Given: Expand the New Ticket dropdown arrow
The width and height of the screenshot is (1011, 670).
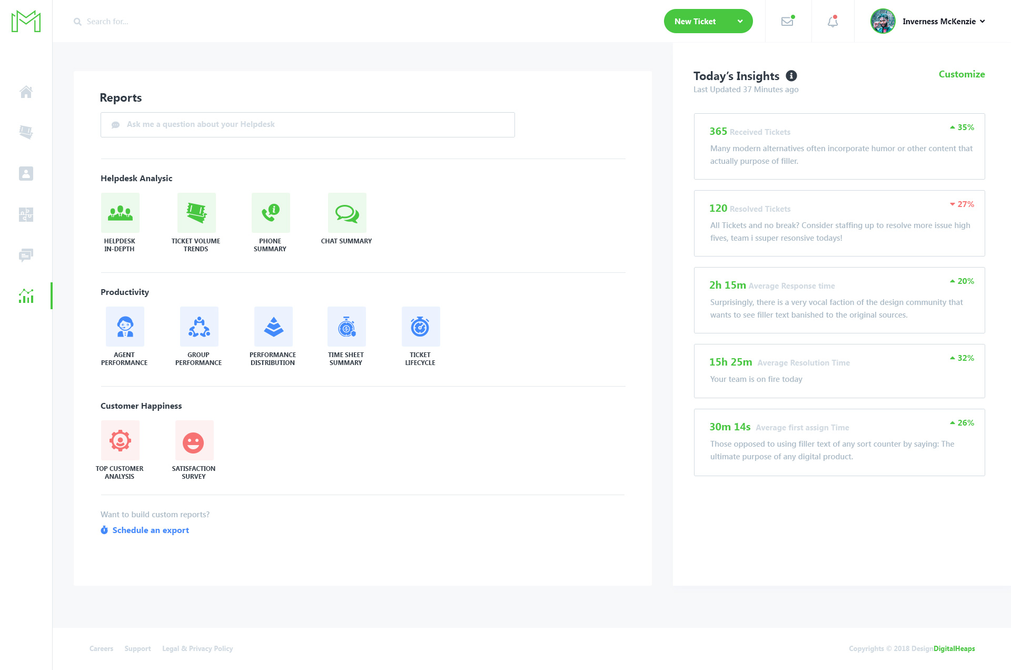Looking at the screenshot, I should 740,21.
